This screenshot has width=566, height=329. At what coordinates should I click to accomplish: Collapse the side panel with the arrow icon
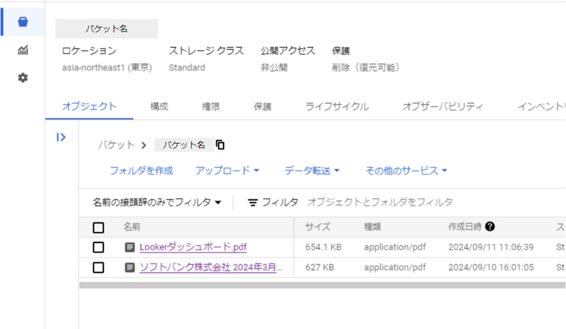click(x=61, y=137)
